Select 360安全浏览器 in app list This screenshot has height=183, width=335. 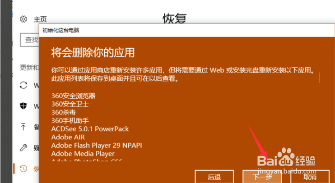pos(73,96)
